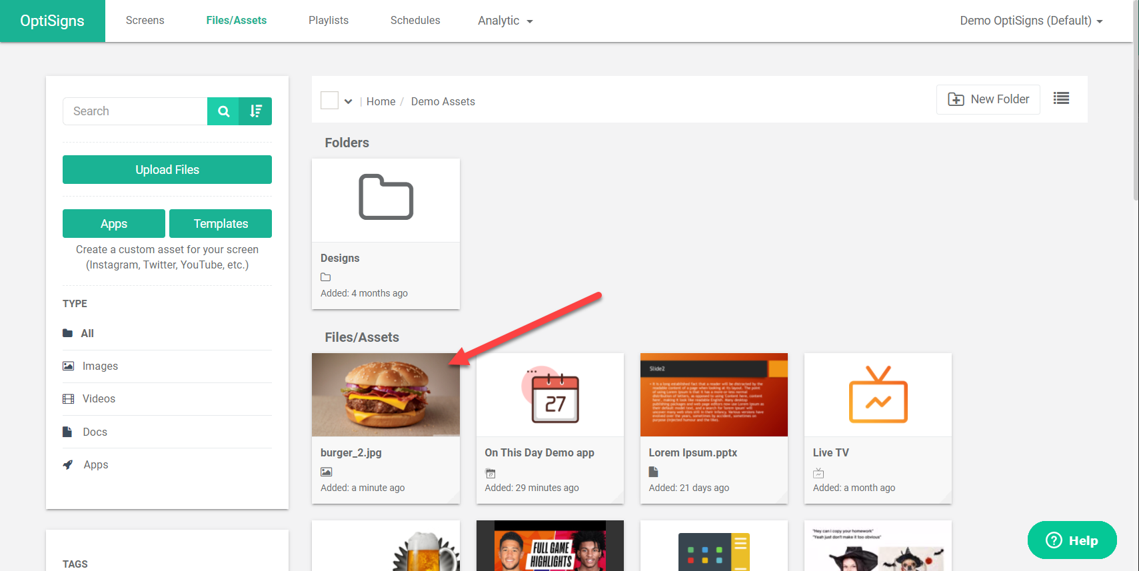Click small calendar icon under On This Day
This screenshot has height=571, width=1139.
[x=491, y=473]
